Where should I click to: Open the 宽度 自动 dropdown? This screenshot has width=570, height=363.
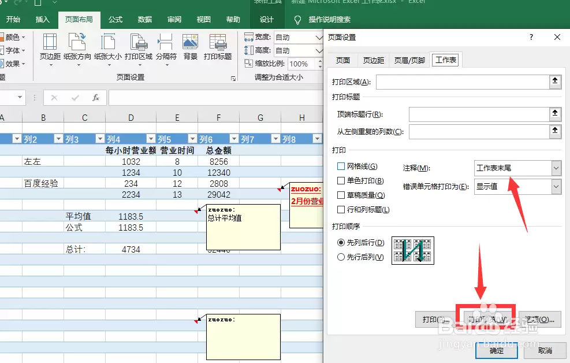coord(318,38)
